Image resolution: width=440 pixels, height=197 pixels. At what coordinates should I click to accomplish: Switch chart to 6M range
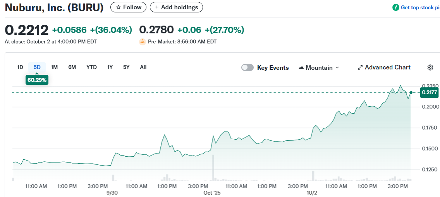(72, 67)
